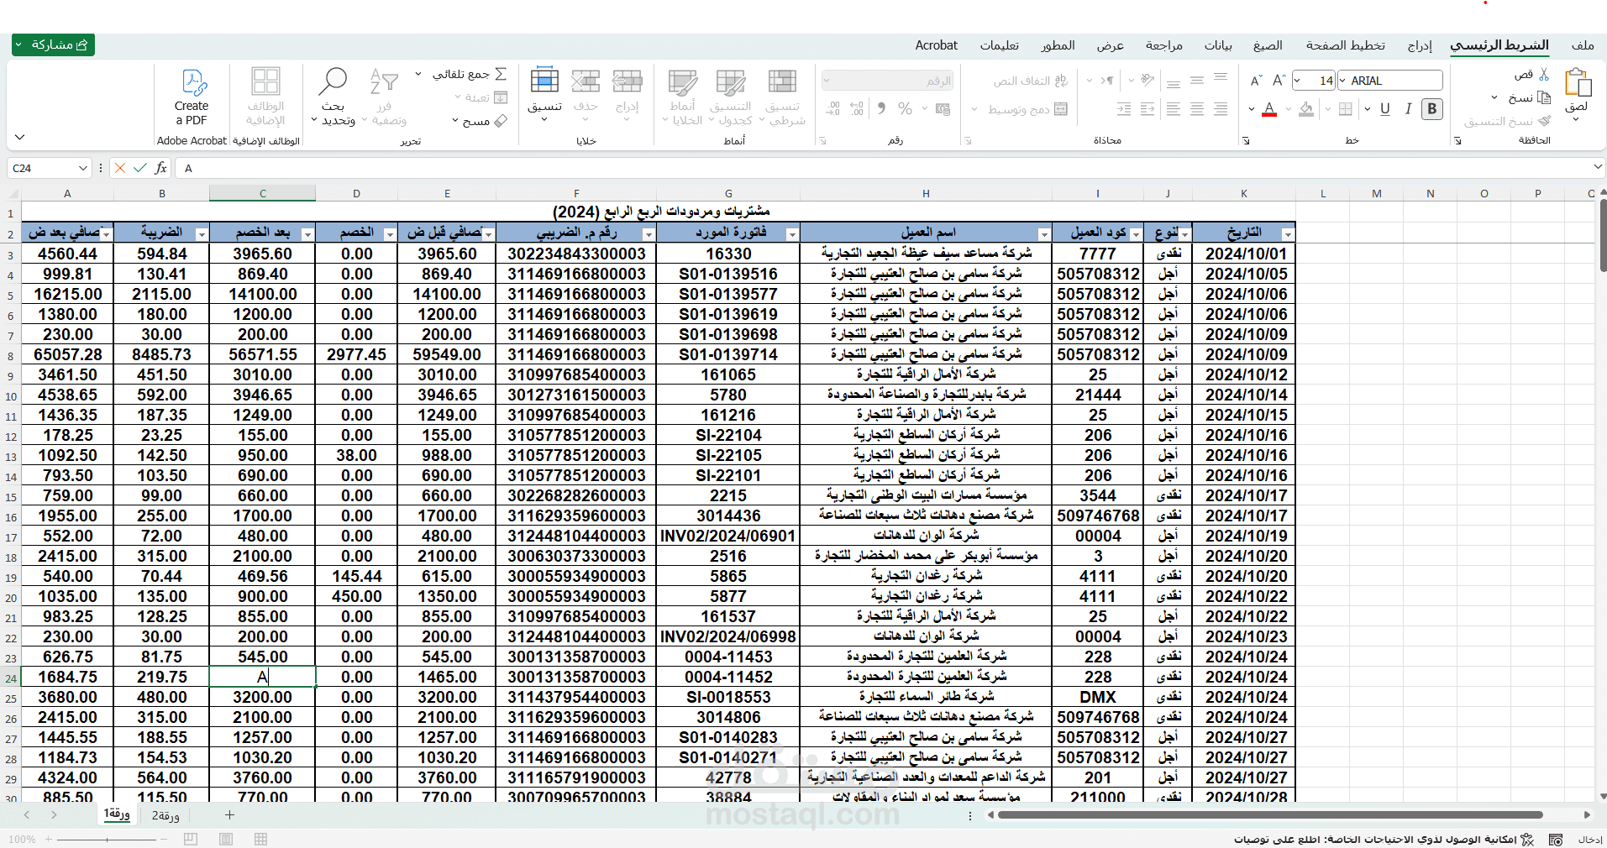Viewport: 1607px width, 848px height.
Task: Open the إدراج ribbon tab
Action: [1420, 45]
